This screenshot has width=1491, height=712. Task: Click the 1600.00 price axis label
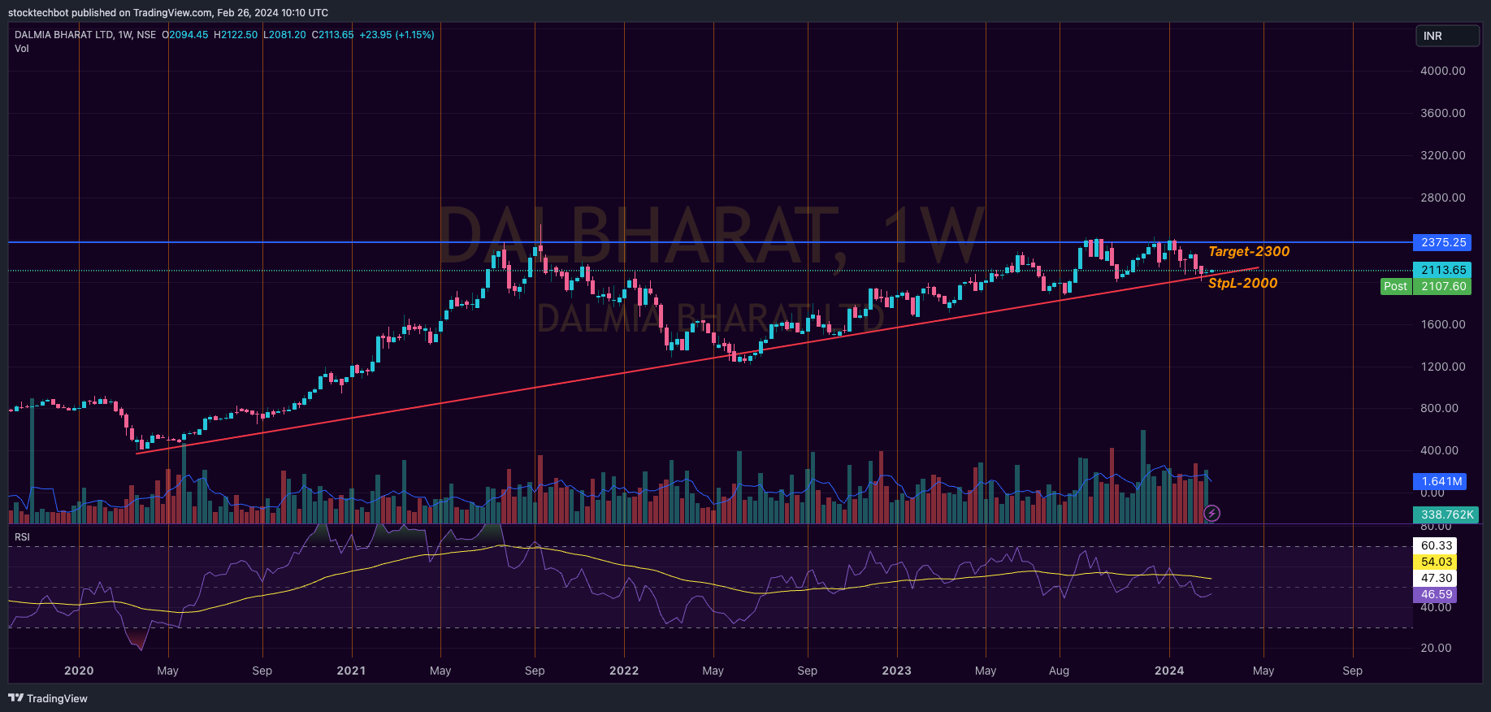pos(1443,324)
